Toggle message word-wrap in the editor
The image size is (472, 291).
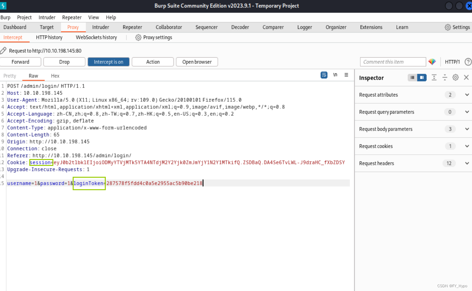coord(324,75)
